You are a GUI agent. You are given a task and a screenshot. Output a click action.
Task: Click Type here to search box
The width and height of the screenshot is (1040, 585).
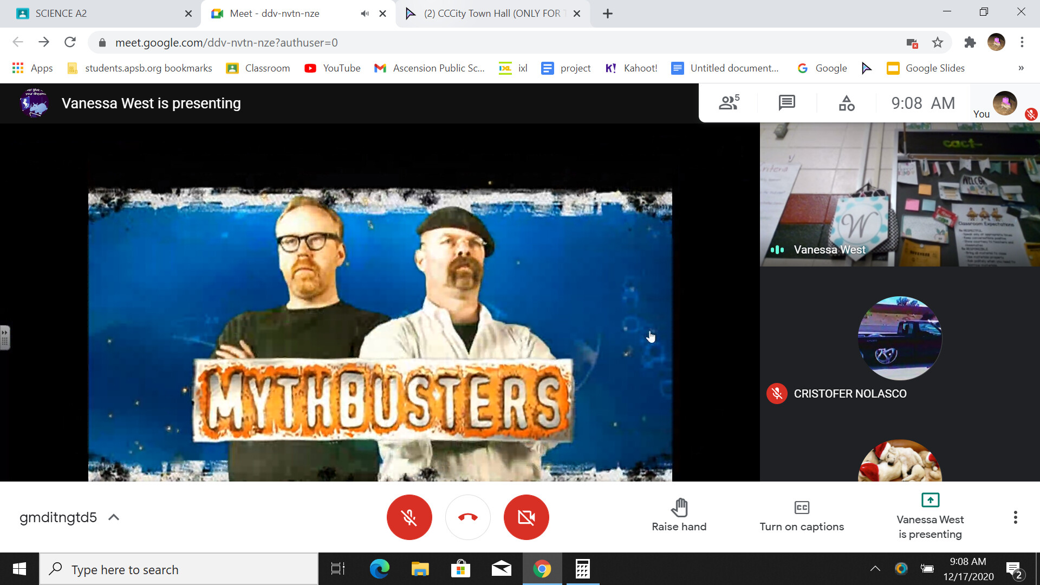pos(179,569)
